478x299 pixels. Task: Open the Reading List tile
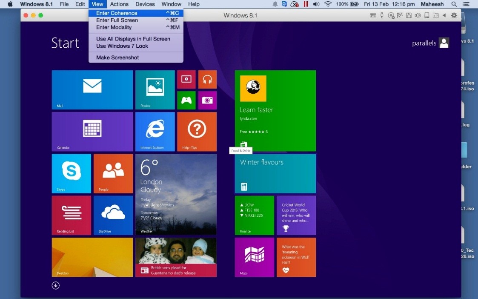click(x=72, y=215)
